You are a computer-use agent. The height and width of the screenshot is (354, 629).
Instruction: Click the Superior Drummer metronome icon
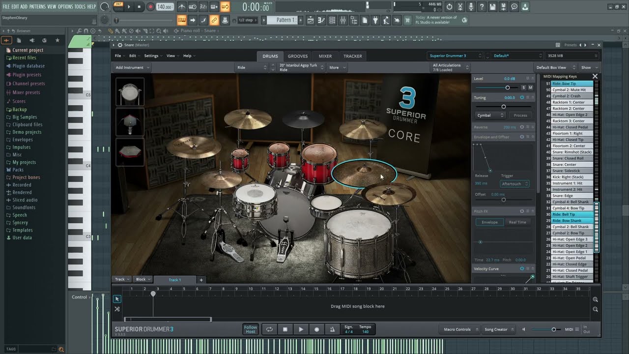tap(332, 329)
